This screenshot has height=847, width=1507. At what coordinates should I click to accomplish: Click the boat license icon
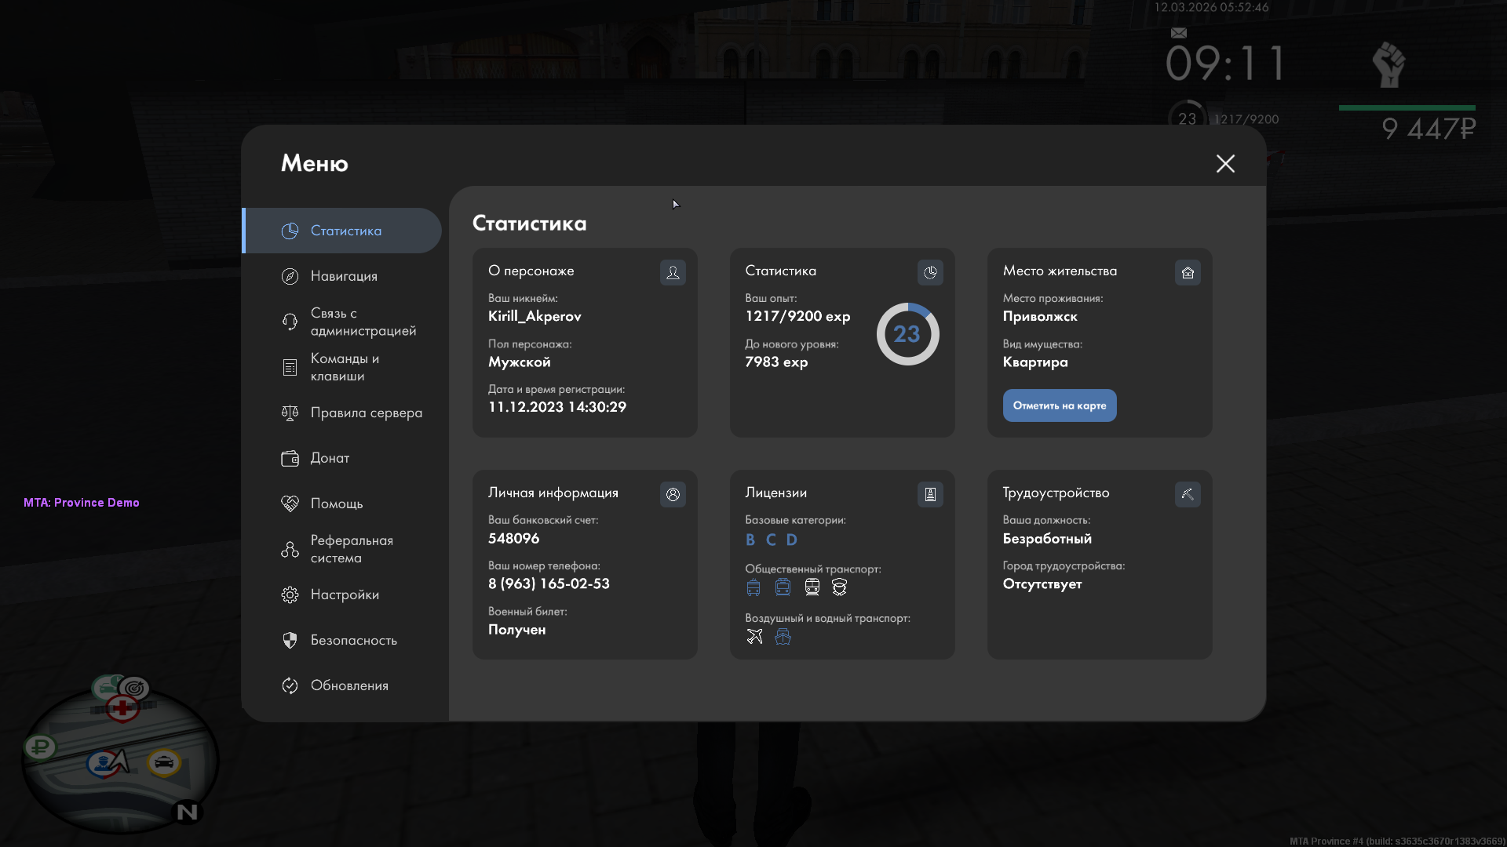pos(783,637)
